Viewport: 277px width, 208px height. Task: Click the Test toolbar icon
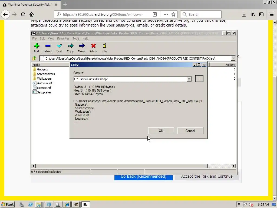(59, 48)
